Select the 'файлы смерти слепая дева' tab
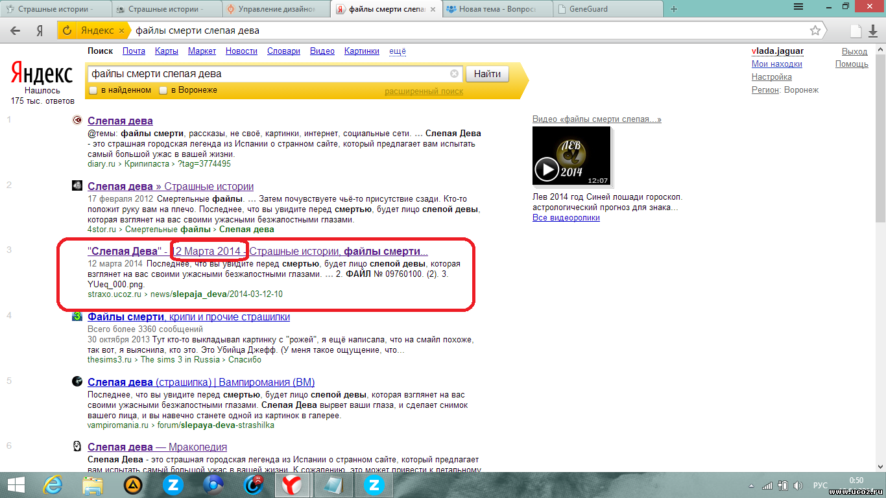Screen dimensions: 886x498 coord(386,9)
